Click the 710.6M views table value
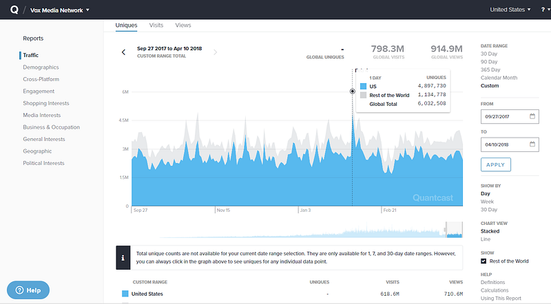The width and height of the screenshot is (551, 304). [x=453, y=294]
